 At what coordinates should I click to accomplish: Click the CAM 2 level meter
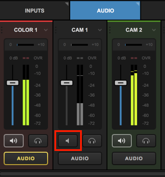pyautogui.click(x=134, y=95)
